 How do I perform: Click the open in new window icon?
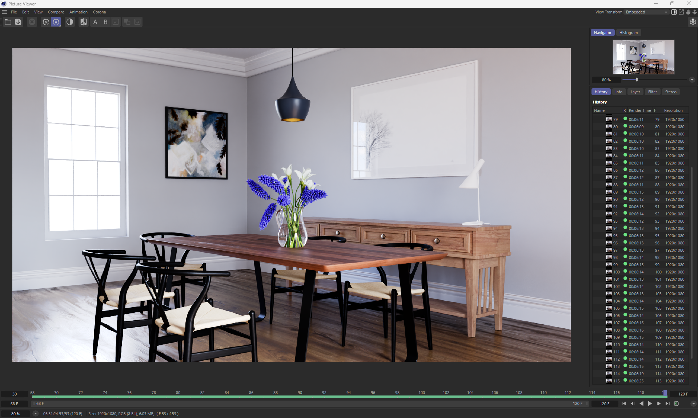pyautogui.click(x=681, y=12)
